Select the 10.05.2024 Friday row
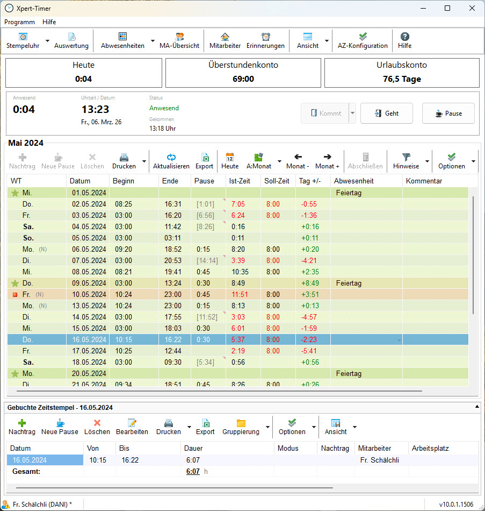 (x=238, y=295)
